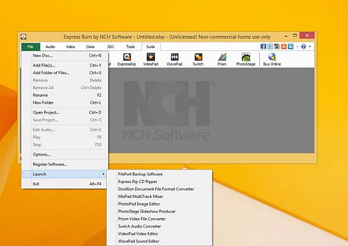Launch WavePad from the toolbar
The height and width of the screenshot is (246, 348).
(x=175, y=60)
